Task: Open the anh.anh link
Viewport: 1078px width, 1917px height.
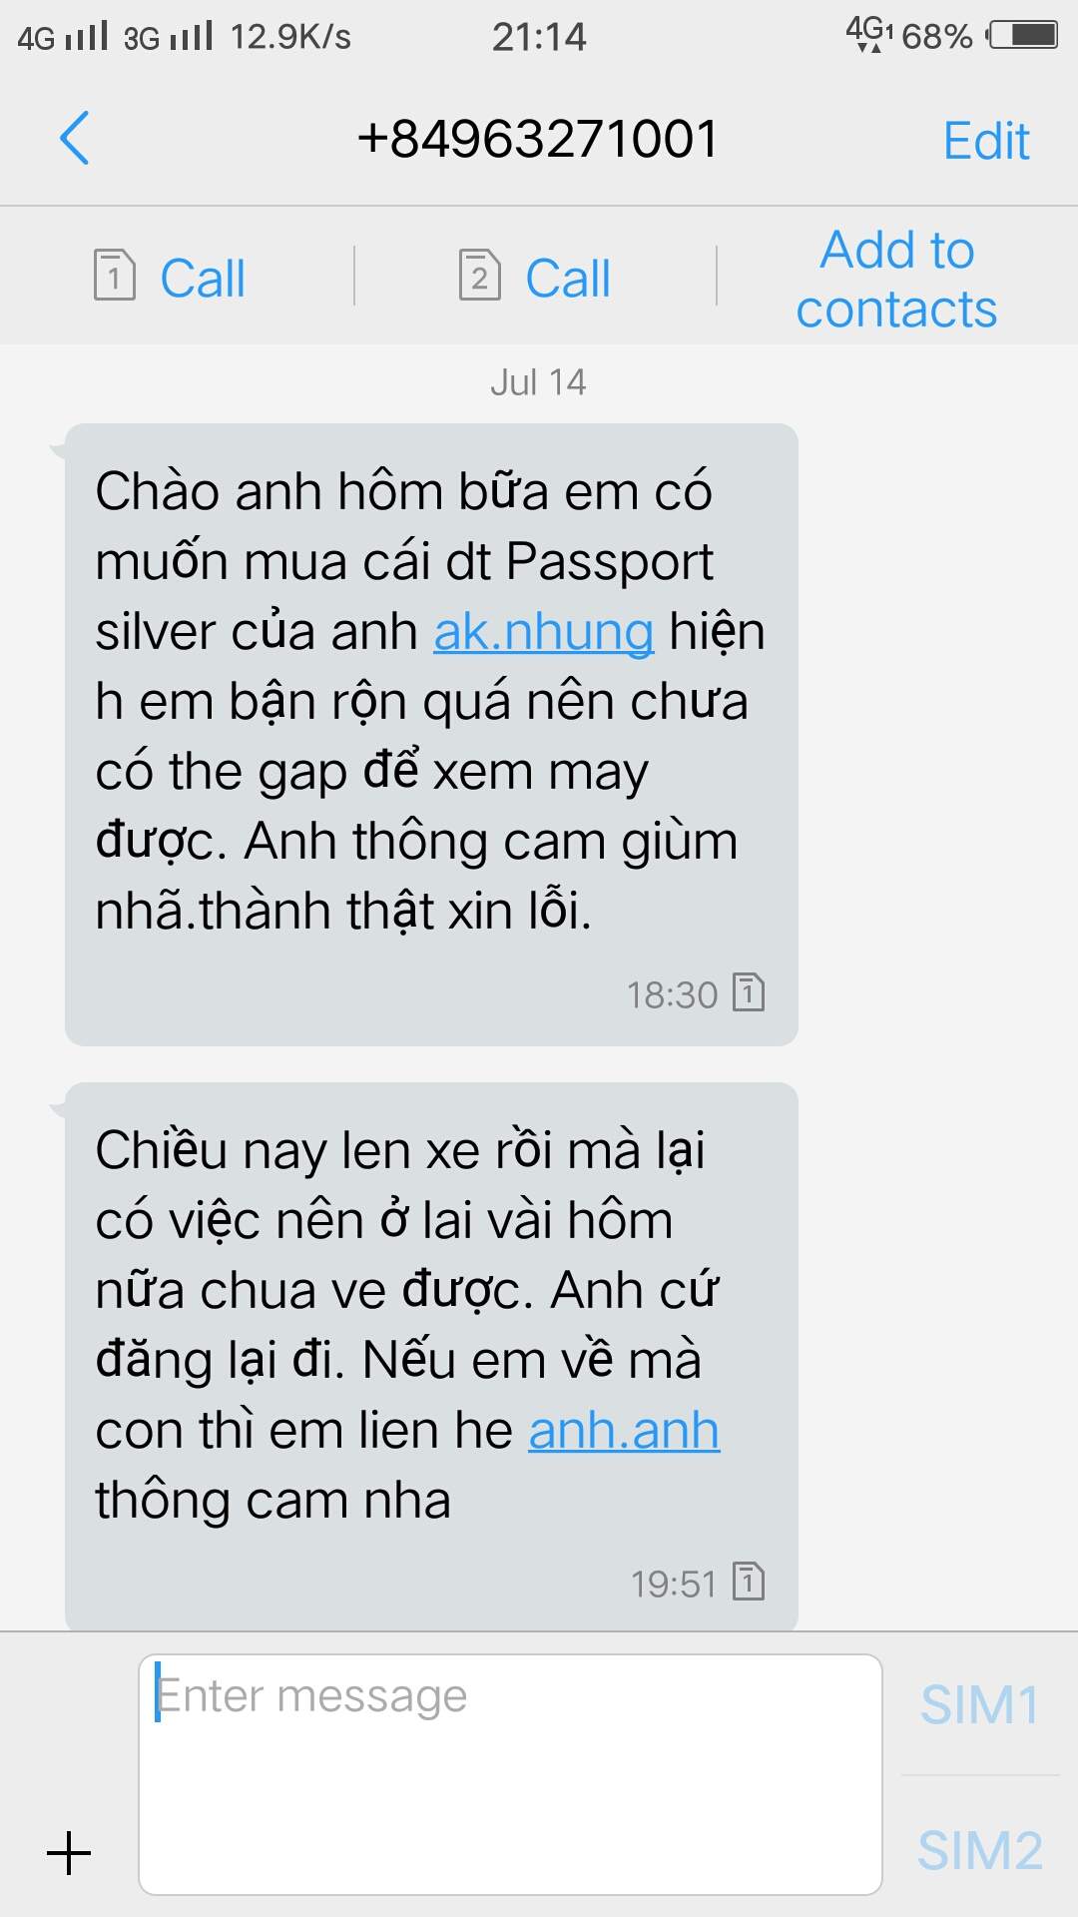Action: [624, 1431]
